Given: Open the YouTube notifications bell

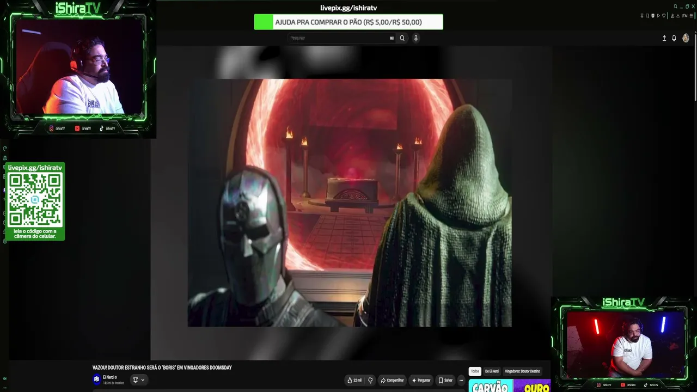Looking at the screenshot, I should pyautogui.click(x=674, y=38).
